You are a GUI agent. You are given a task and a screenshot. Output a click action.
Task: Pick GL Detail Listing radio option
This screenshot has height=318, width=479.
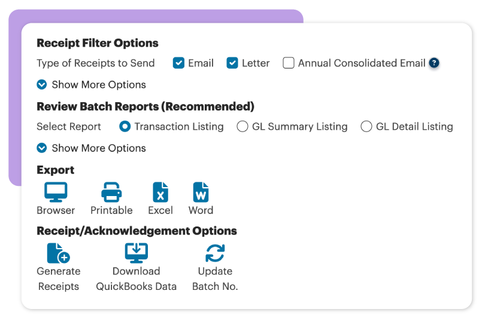pos(366,127)
